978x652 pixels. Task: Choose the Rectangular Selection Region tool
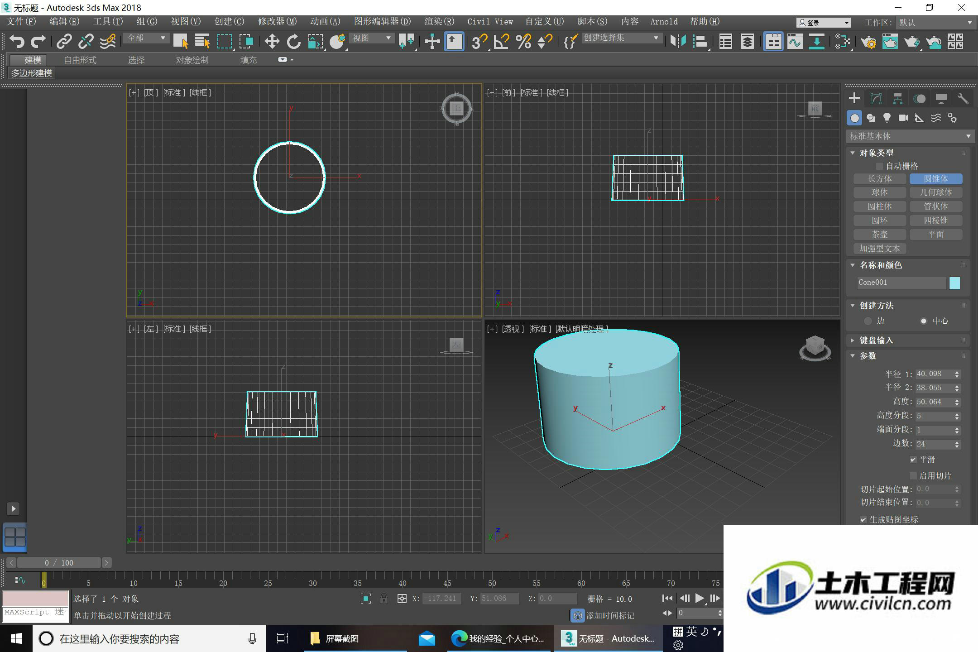click(225, 42)
